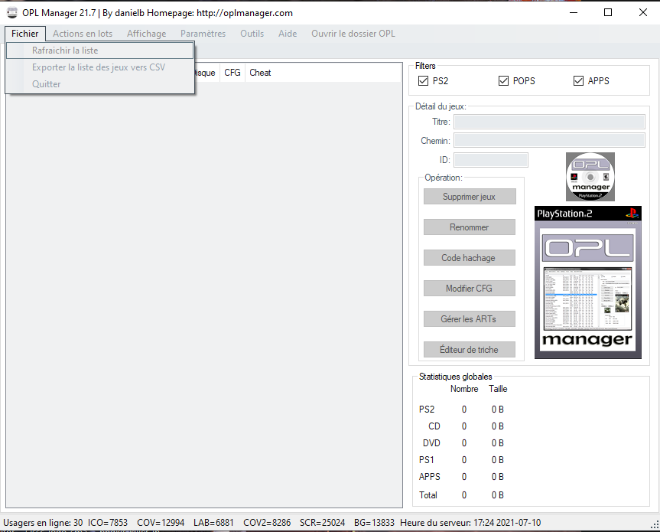The height and width of the screenshot is (532, 660).
Task: Click the PS2 row in Statistiques globales
Action: [461, 410]
